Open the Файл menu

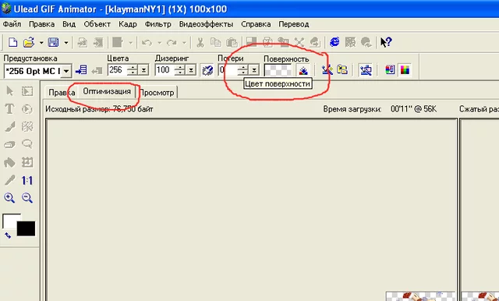click(x=12, y=24)
